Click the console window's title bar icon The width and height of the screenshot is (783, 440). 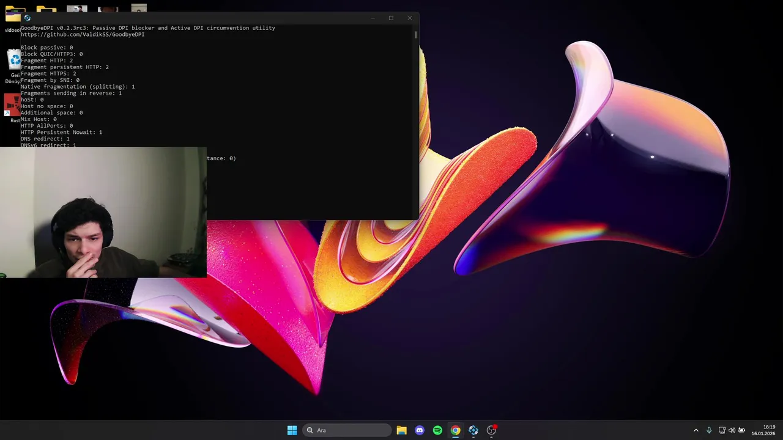pos(27,18)
